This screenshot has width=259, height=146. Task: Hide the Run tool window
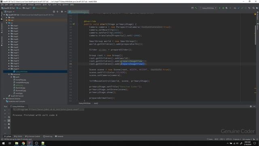point(255,106)
